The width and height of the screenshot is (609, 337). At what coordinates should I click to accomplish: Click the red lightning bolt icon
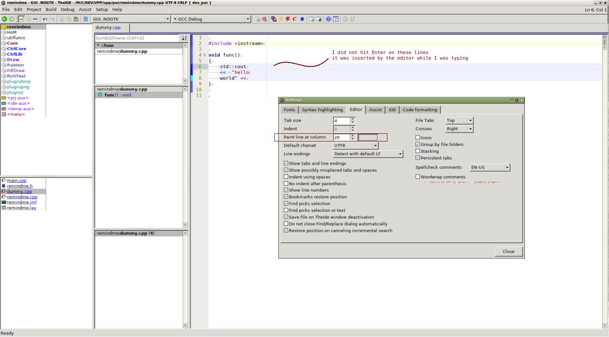[288, 19]
